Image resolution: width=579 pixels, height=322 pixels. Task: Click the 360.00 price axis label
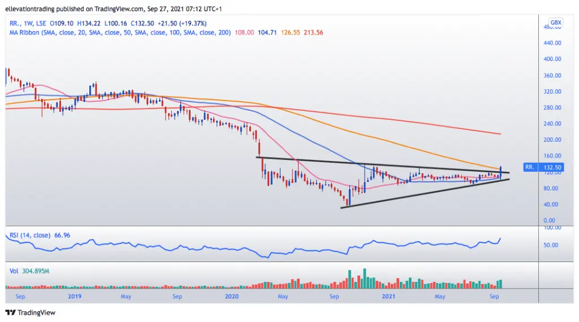(x=552, y=75)
